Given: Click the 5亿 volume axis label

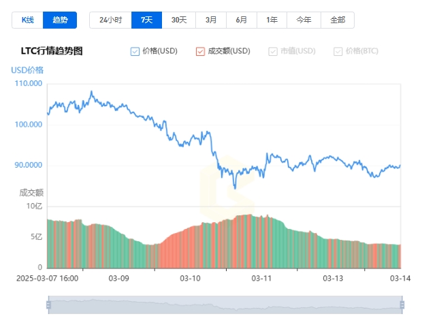Looking at the screenshot, I should click(36, 237).
